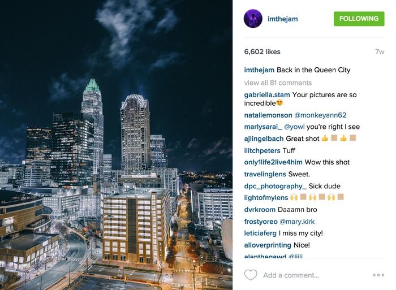396x290 pixels.
Task: Open the @monkeyann62 mention
Action: click(320, 115)
